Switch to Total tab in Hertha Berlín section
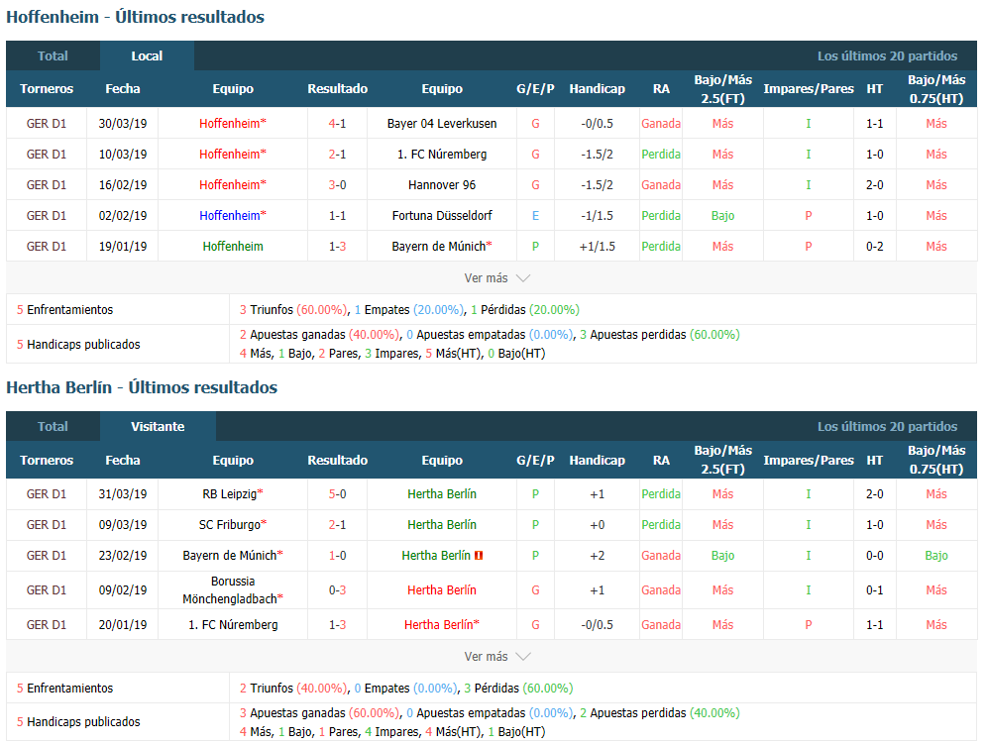The height and width of the screenshot is (745, 987). click(53, 427)
